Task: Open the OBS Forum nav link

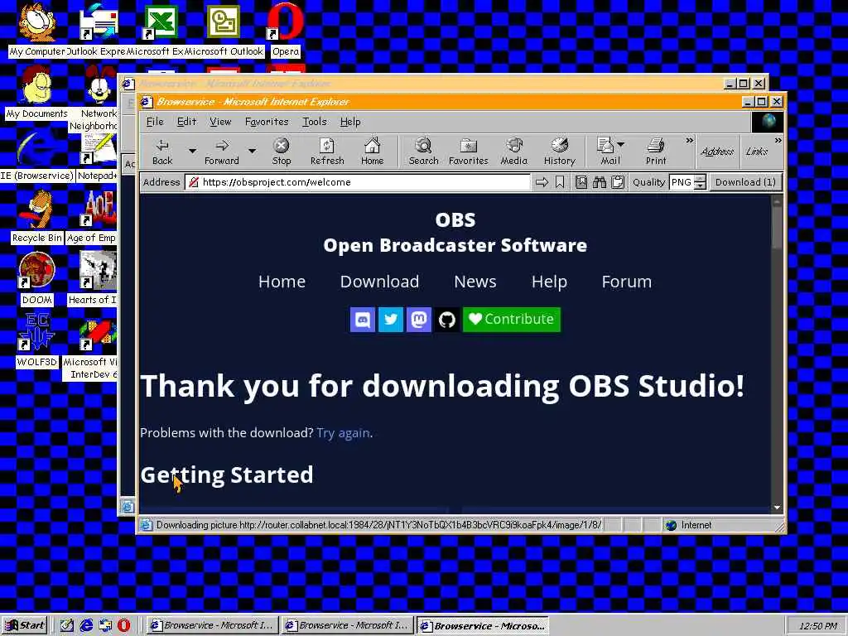Action: pyautogui.click(x=626, y=282)
